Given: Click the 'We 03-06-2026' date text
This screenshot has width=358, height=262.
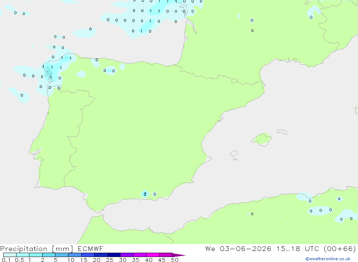Looking at the screenshot, I should [x=238, y=248].
